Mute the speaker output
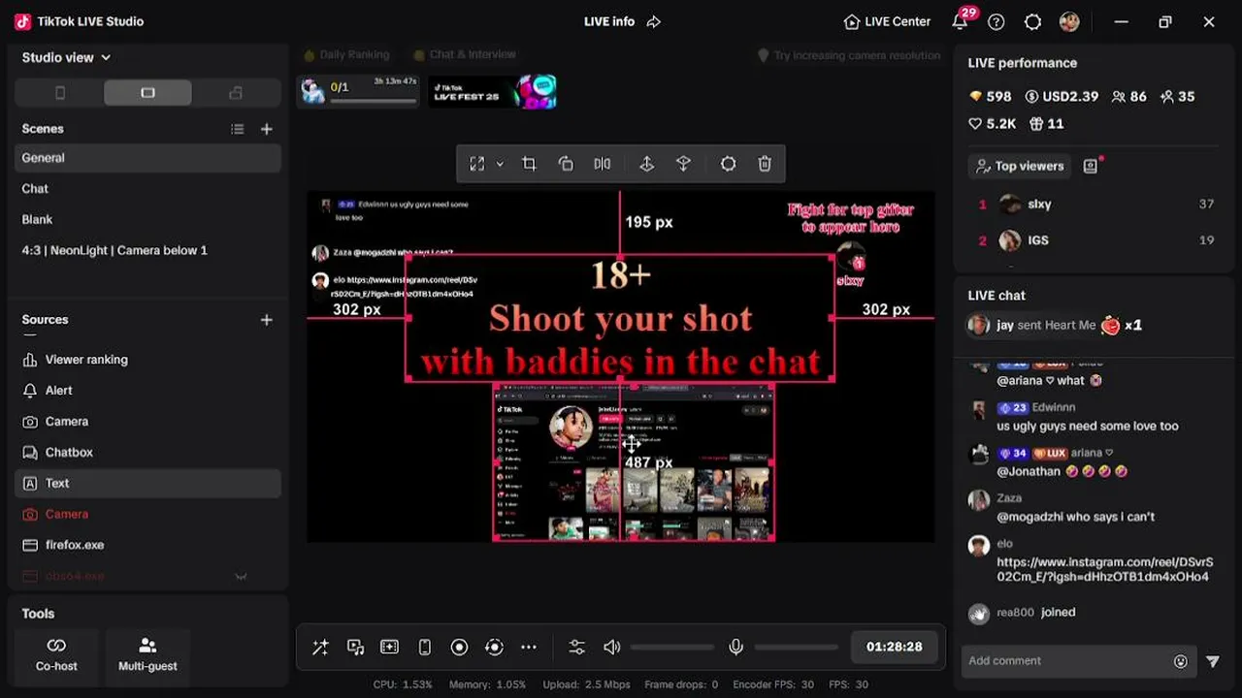 tap(611, 647)
